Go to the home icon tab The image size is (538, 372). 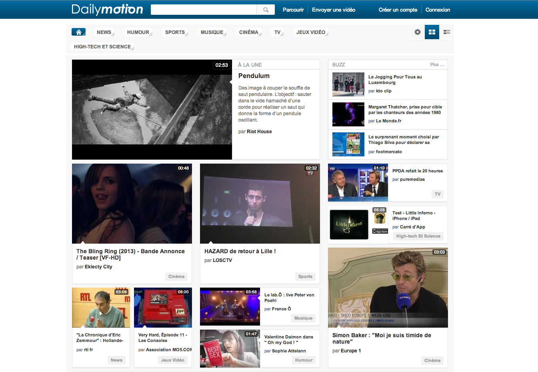tap(78, 32)
